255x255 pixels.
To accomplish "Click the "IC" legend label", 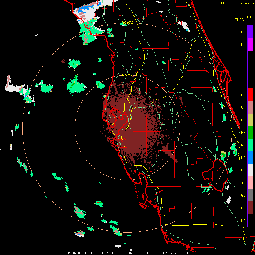I will click(243, 183).
